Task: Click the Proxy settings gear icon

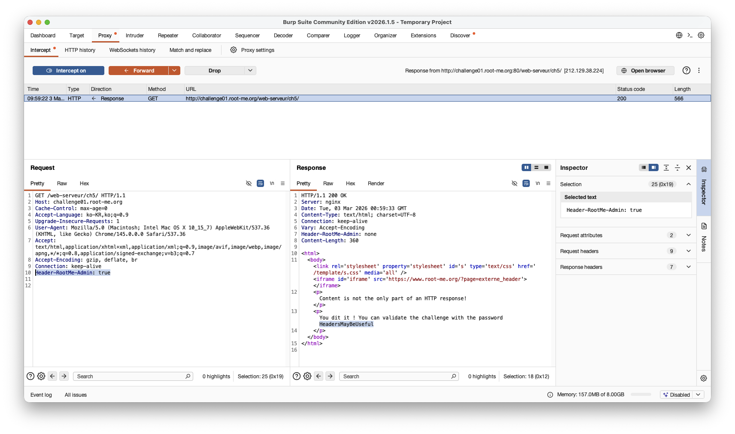Action: 234,50
